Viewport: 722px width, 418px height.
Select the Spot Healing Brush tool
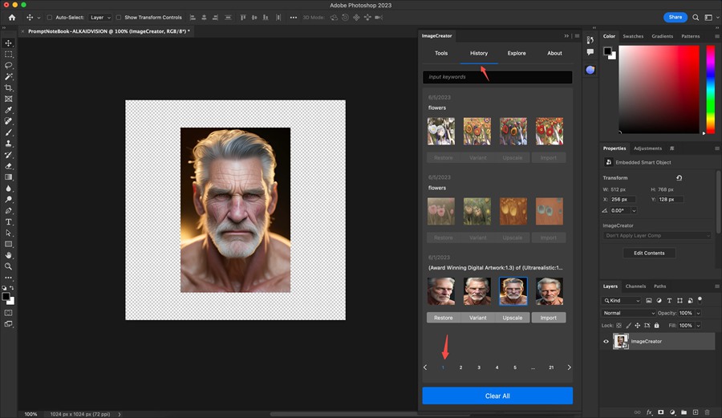[8, 121]
